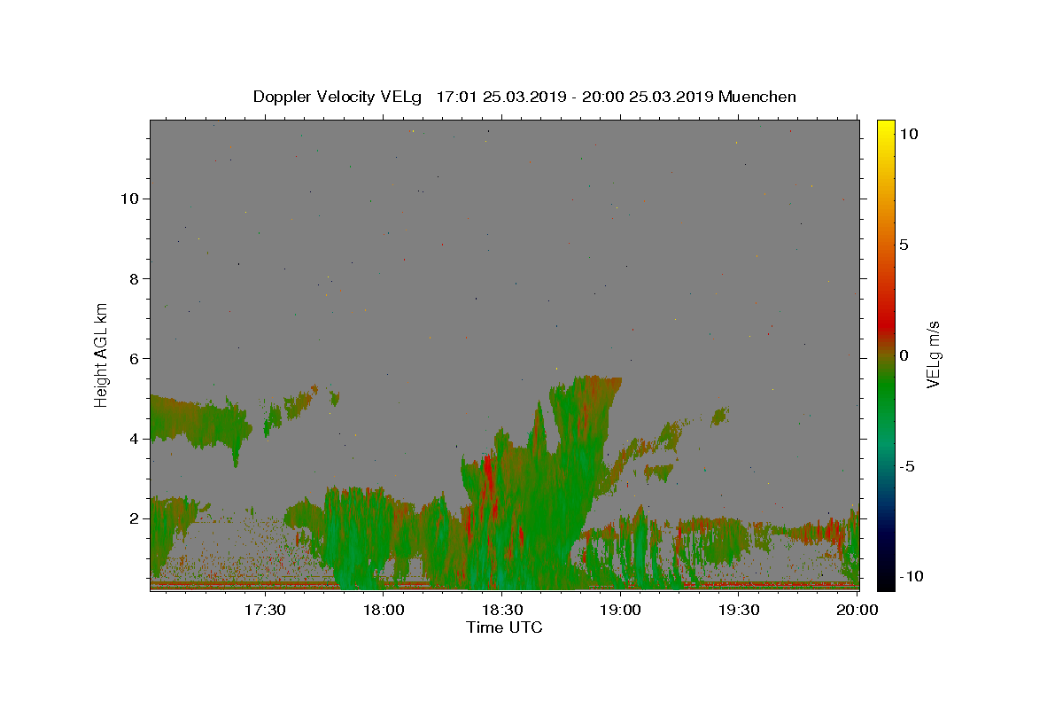Click the 17:30 time axis tick label
The image size is (1063, 709).
(265, 610)
